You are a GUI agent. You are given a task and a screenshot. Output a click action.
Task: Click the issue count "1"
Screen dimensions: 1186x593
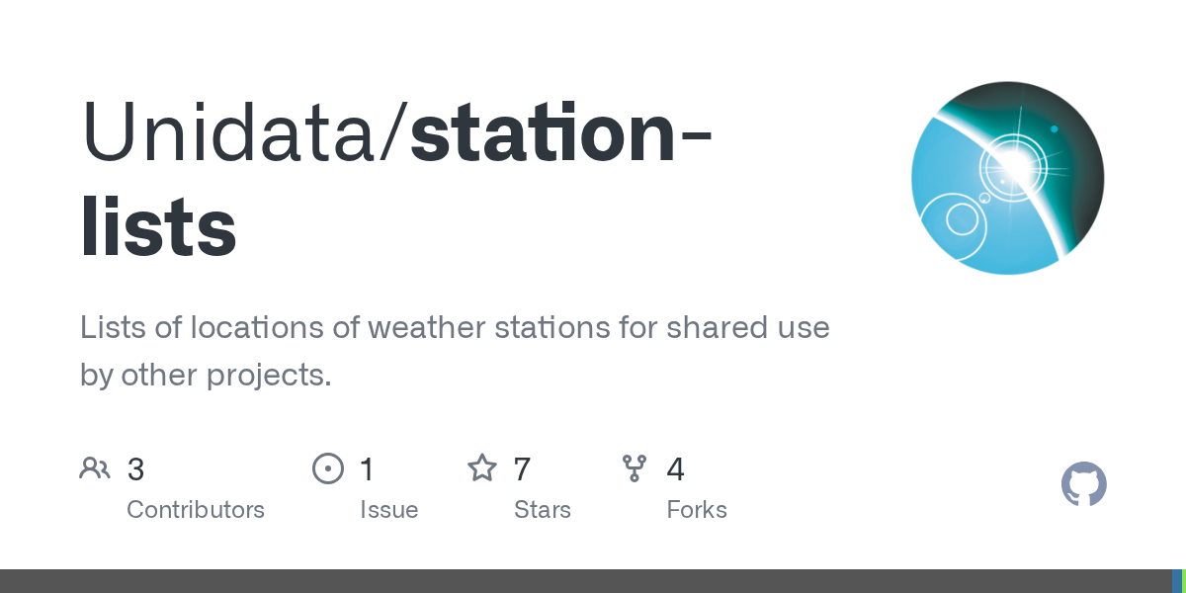click(367, 469)
